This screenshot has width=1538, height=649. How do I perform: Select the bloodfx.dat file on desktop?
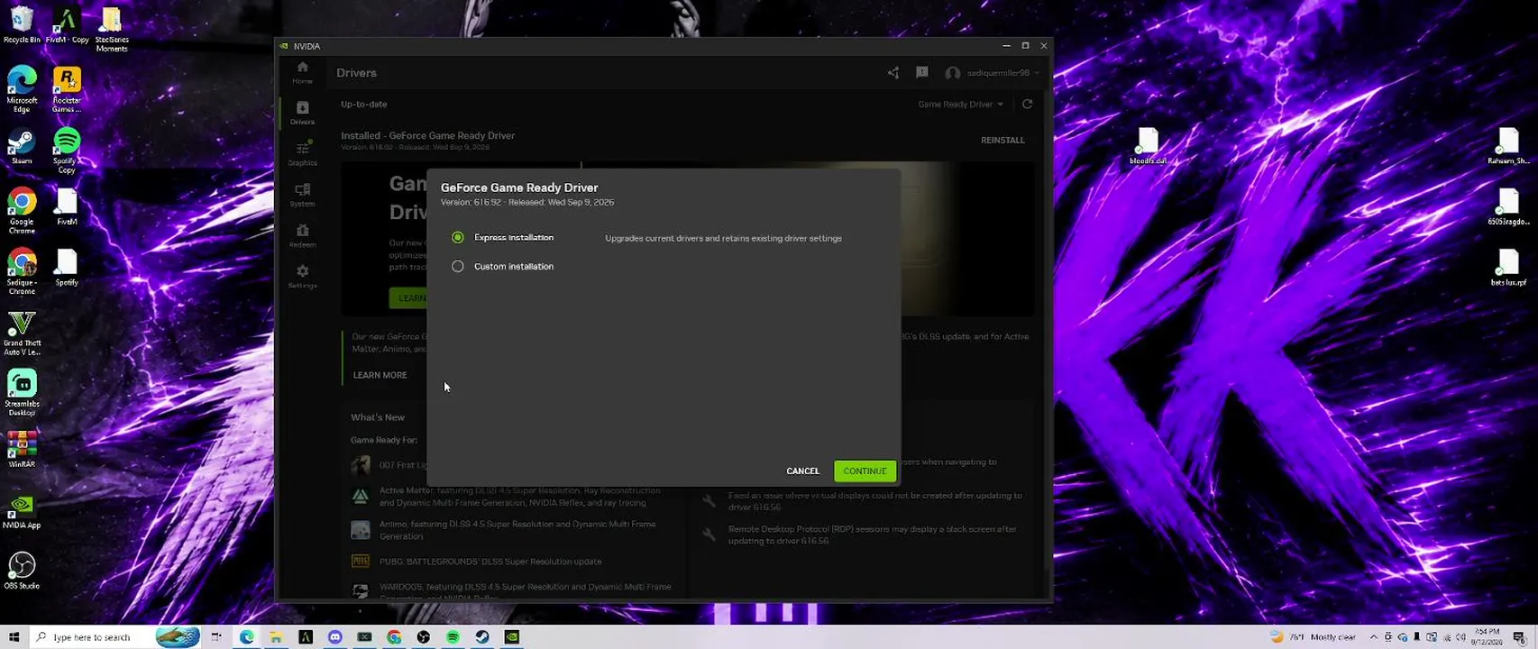tap(1148, 147)
